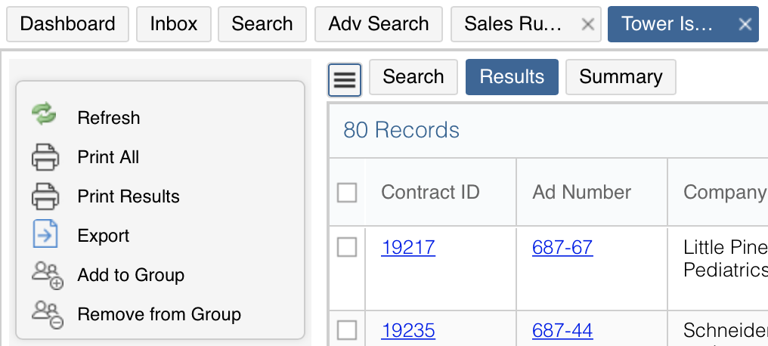Screen dimensions: 768x346
Task: Select the Search view button beside Results
Action: pos(413,77)
